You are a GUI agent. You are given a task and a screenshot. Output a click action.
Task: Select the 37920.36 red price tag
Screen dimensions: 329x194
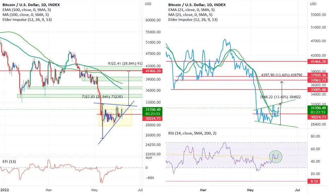click(x=318, y=75)
